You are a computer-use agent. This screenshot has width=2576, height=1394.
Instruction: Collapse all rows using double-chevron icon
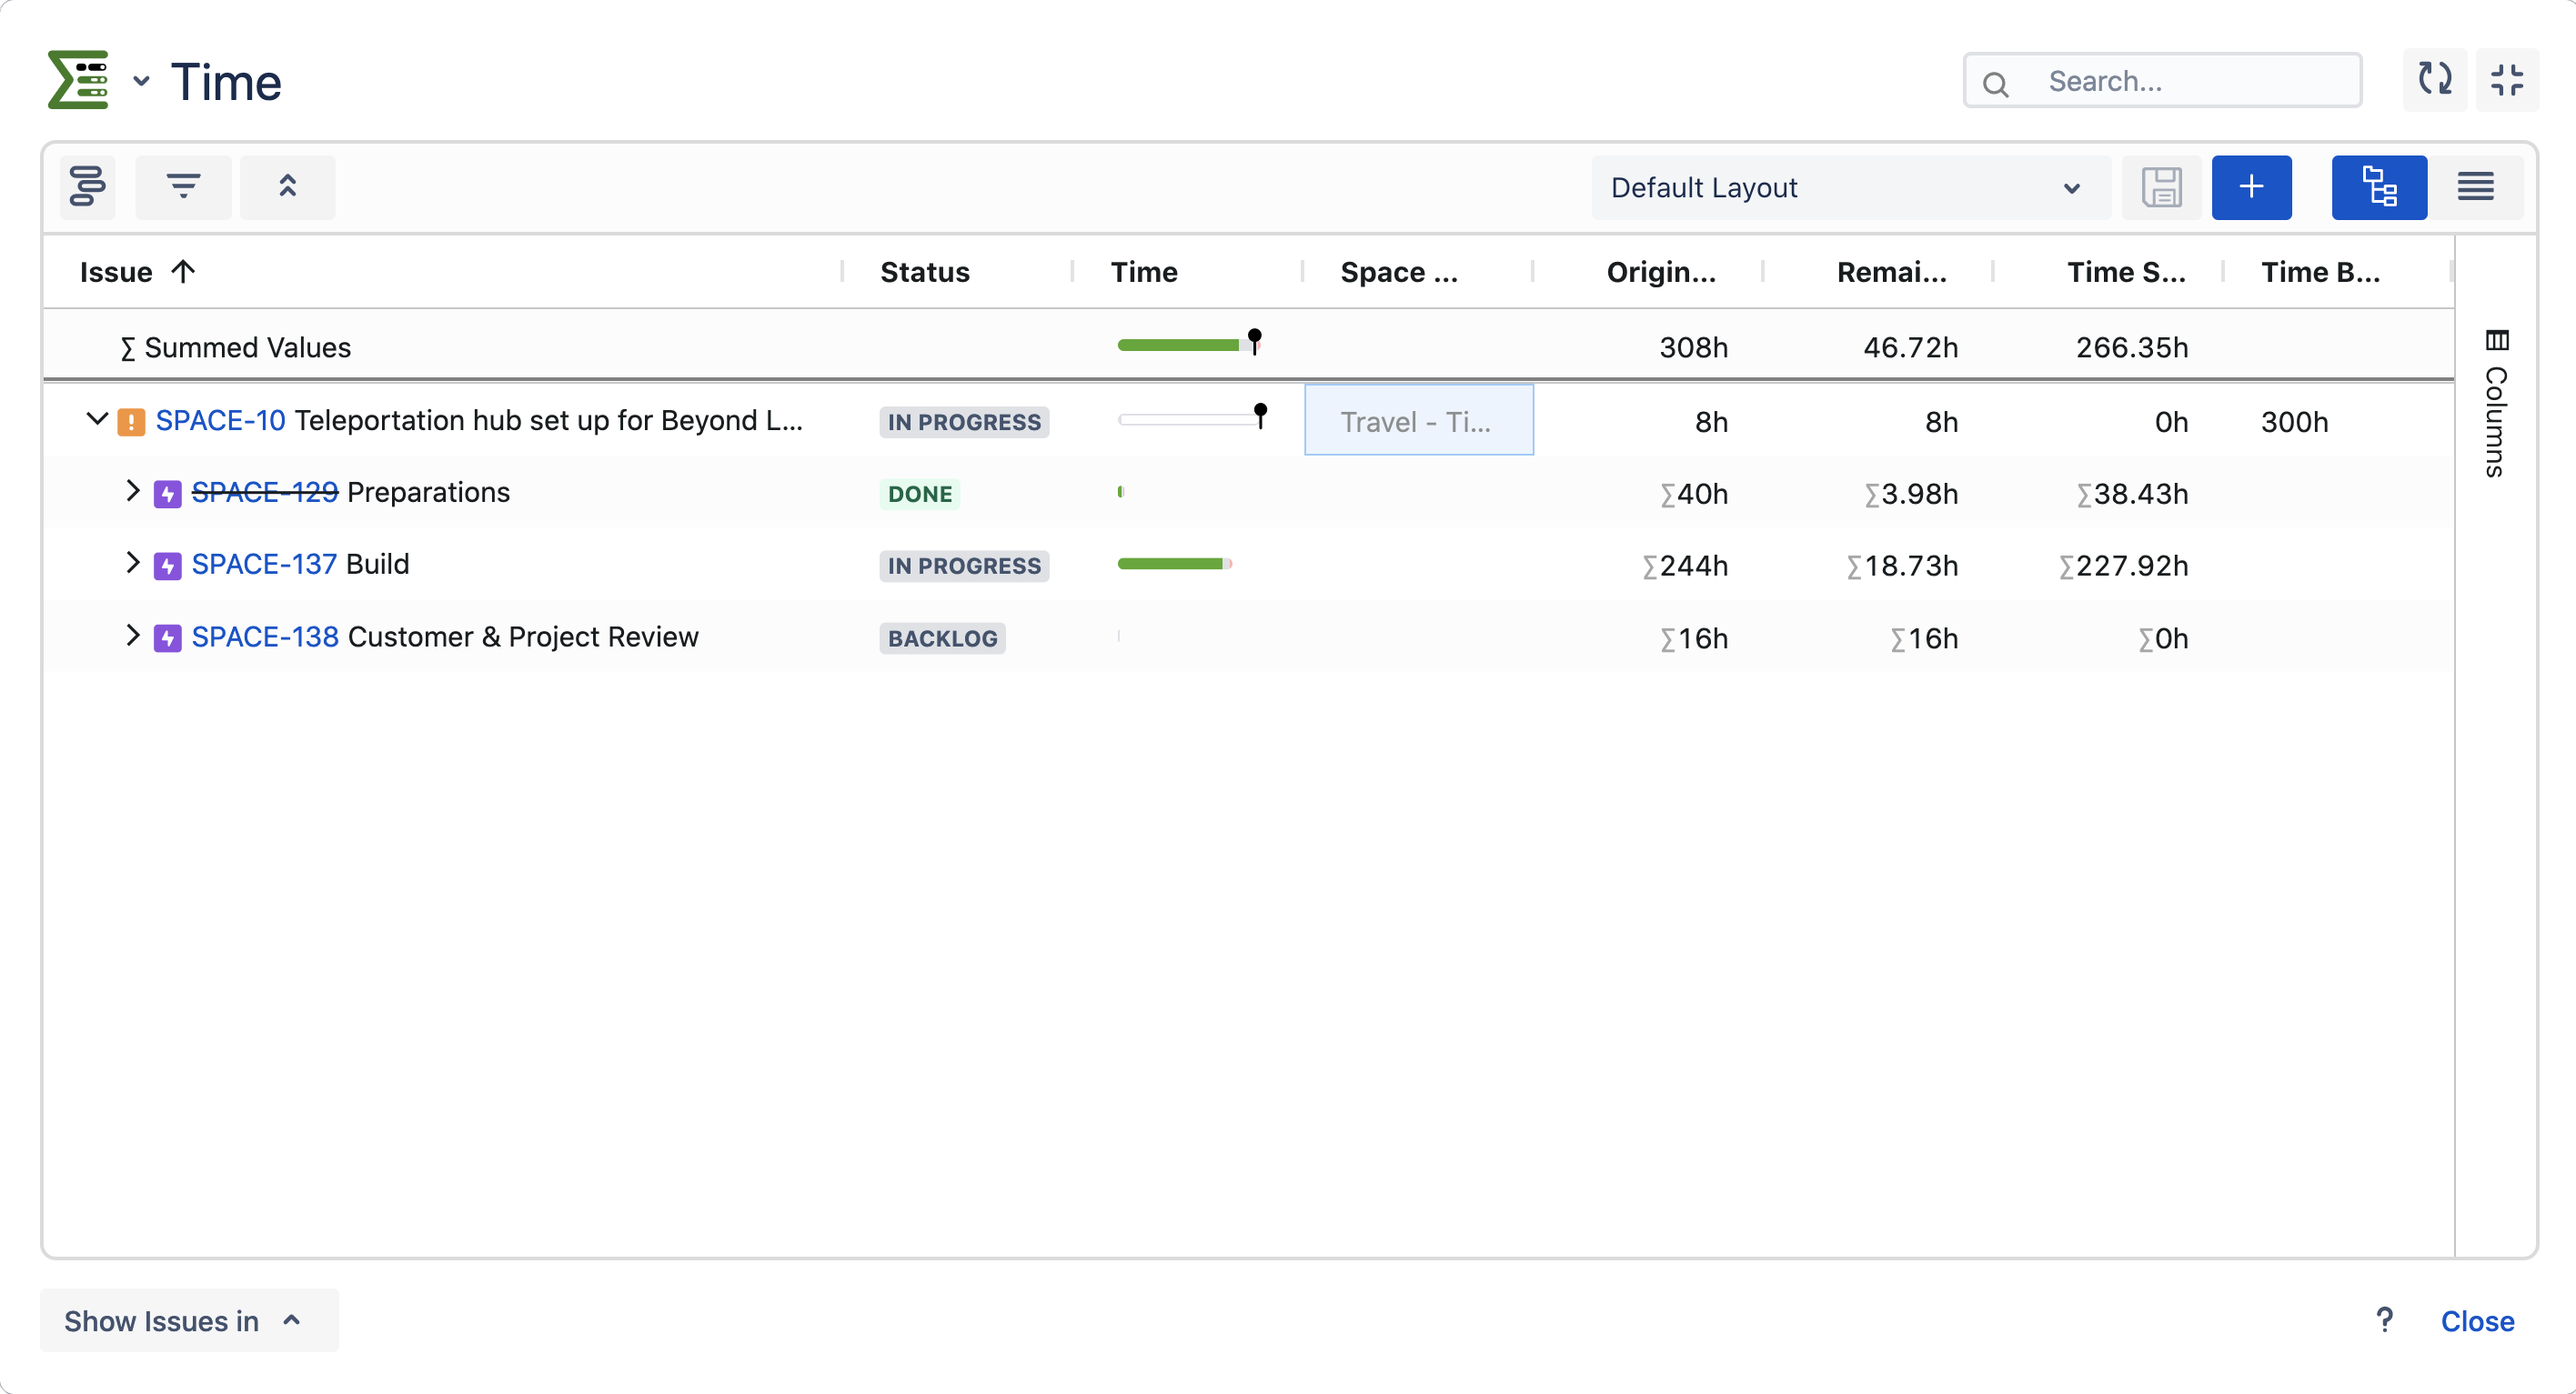coord(288,187)
